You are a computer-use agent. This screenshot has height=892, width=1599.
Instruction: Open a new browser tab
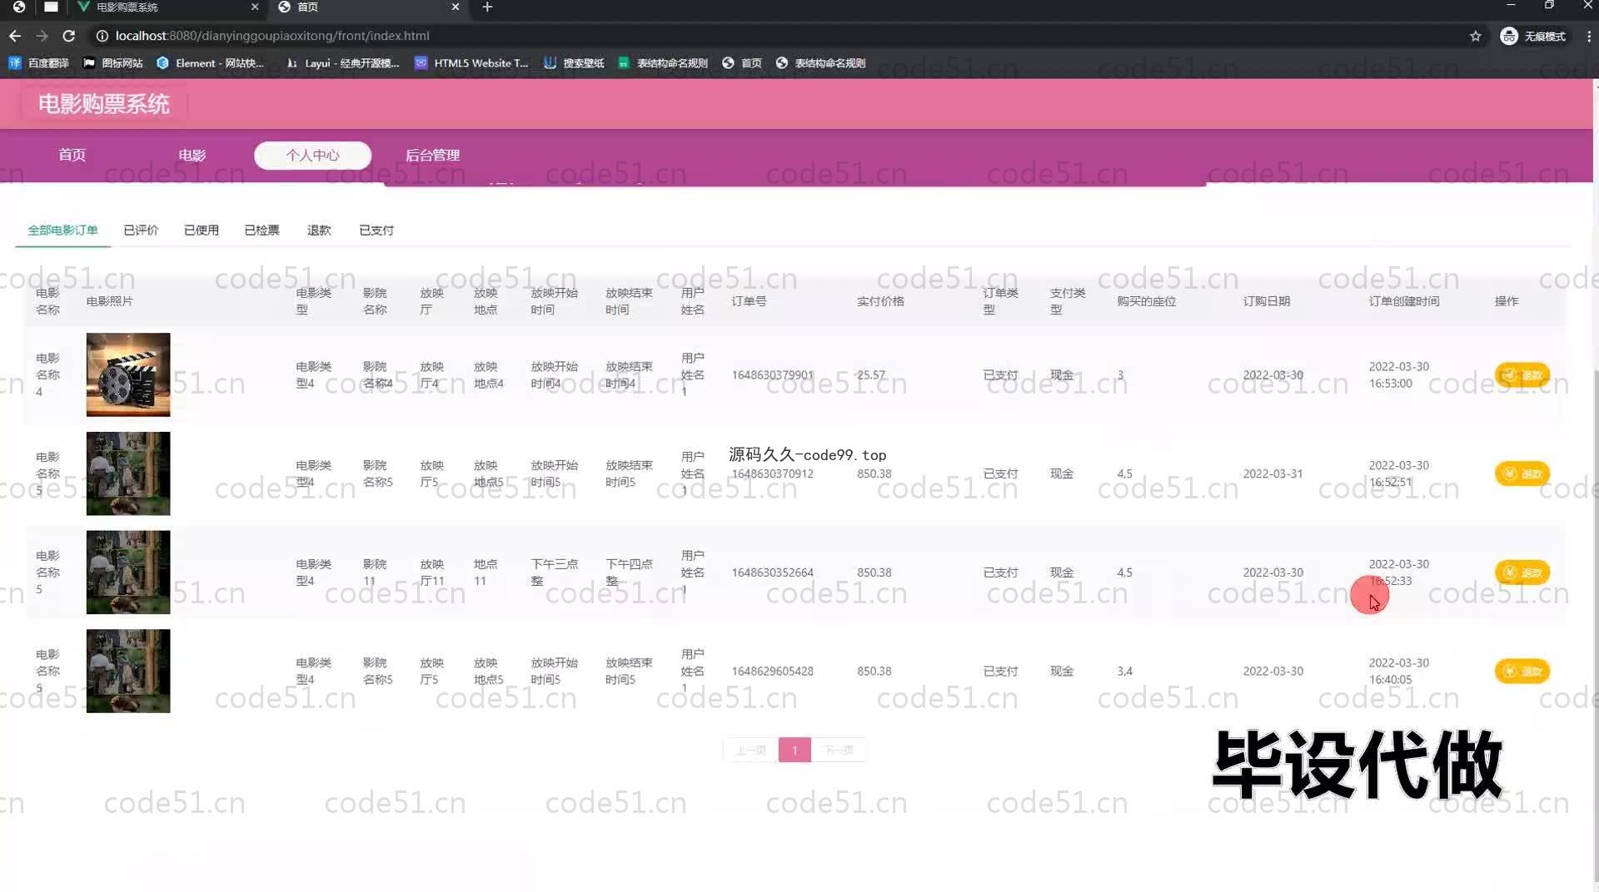tap(487, 7)
